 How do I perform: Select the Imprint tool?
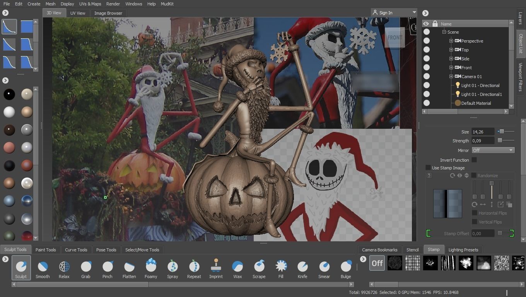click(216, 268)
